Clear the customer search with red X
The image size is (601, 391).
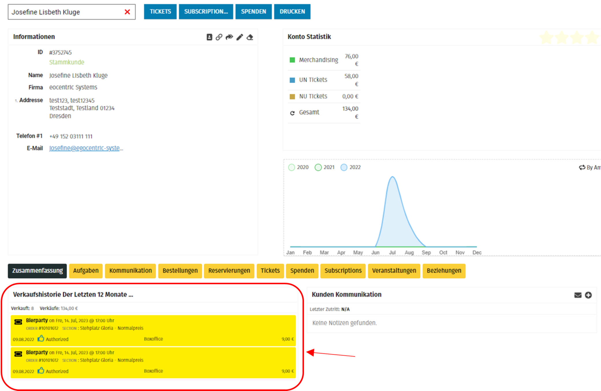tap(127, 12)
